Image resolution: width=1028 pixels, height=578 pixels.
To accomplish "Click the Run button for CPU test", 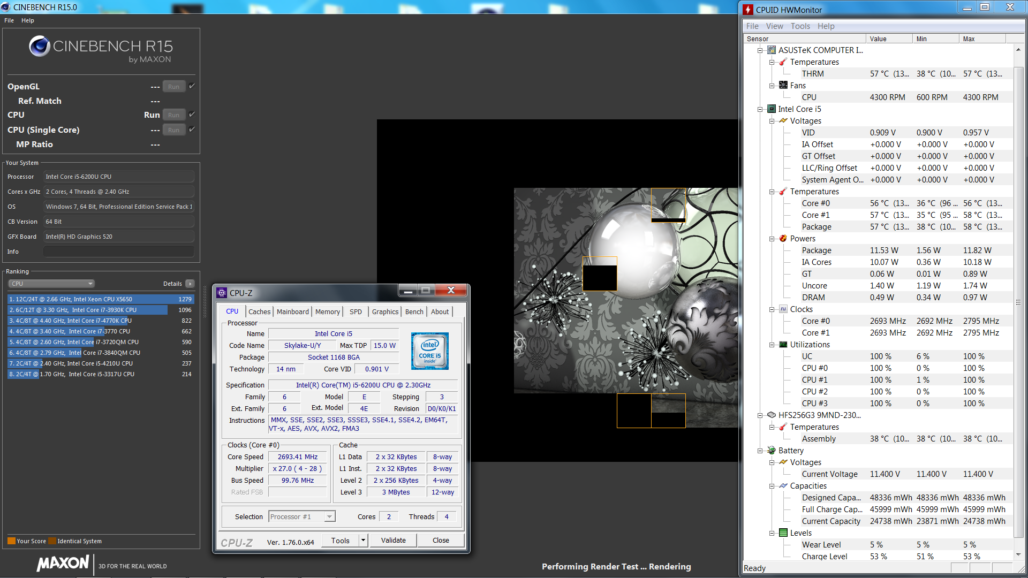I will pos(174,115).
